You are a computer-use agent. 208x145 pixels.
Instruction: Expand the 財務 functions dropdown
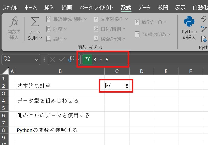point(57,29)
